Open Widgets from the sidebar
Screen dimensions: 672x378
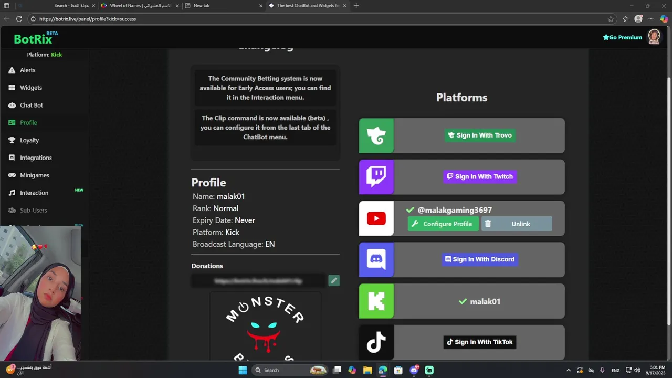[x=30, y=88]
